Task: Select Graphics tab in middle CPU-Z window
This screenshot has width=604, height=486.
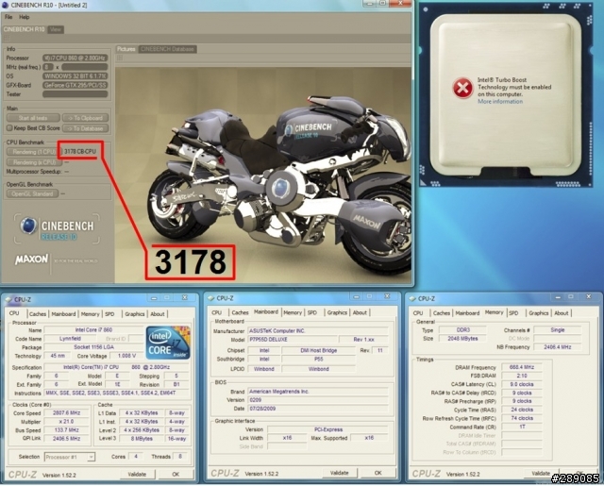Action: 337,312
